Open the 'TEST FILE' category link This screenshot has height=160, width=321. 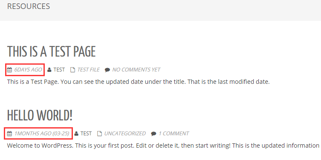click(88, 70)
